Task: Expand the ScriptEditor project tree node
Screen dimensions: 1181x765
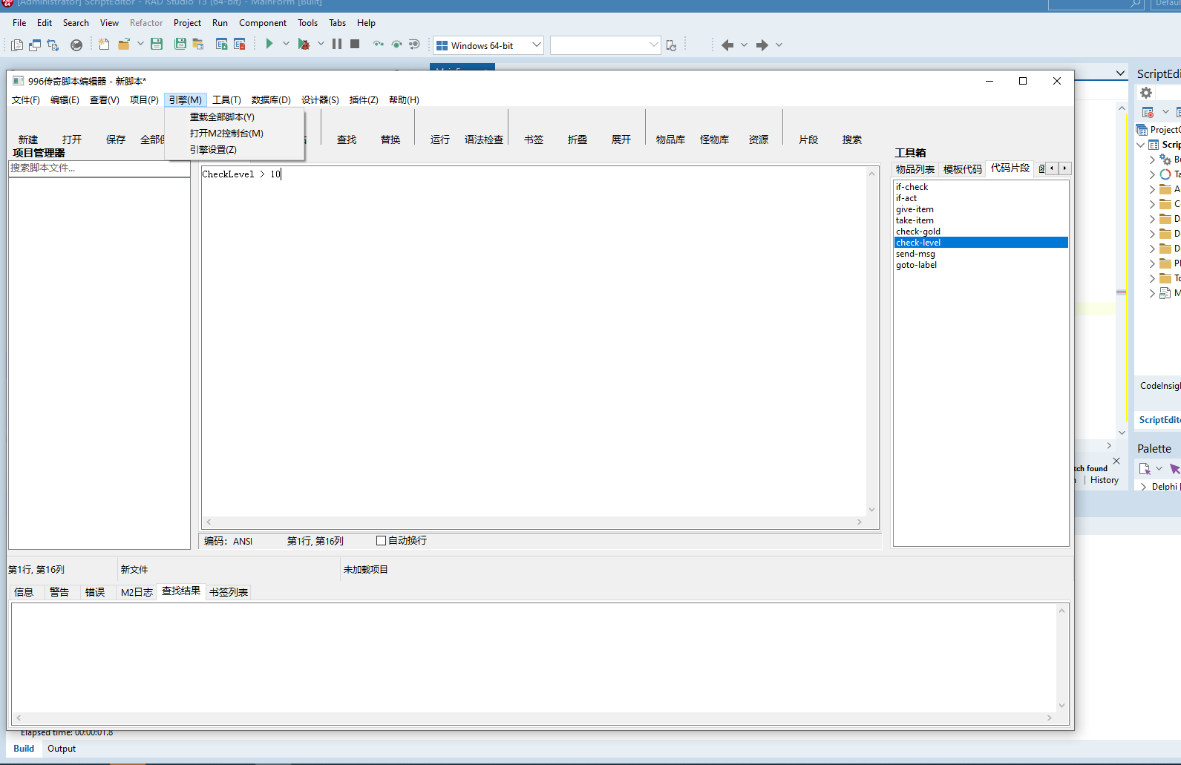Action: [x=1141, y=145]
